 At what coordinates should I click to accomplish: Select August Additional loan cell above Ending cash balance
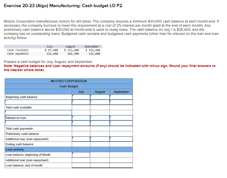(100, 139)
